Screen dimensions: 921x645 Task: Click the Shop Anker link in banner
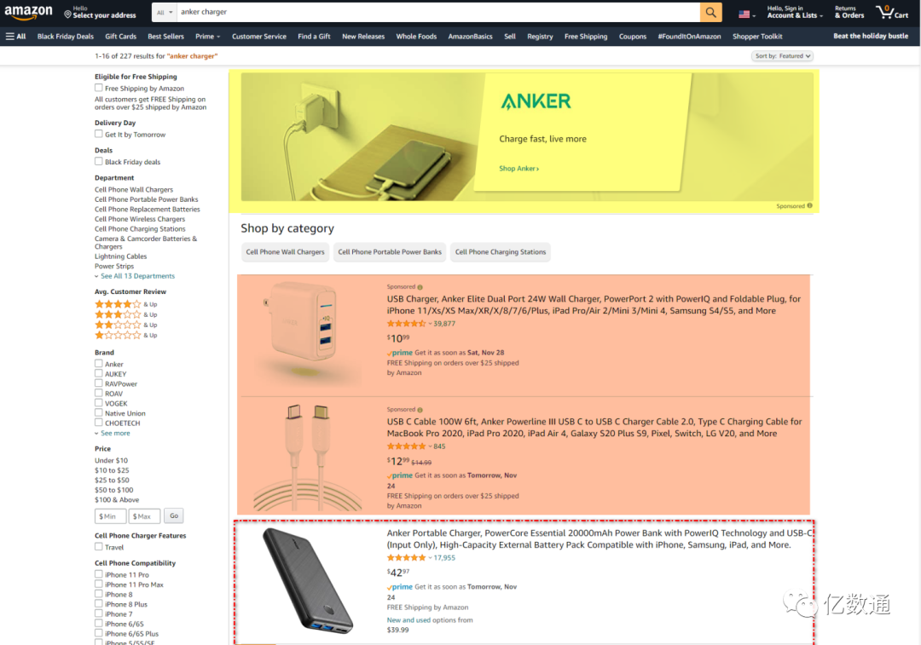pos(518,169)
